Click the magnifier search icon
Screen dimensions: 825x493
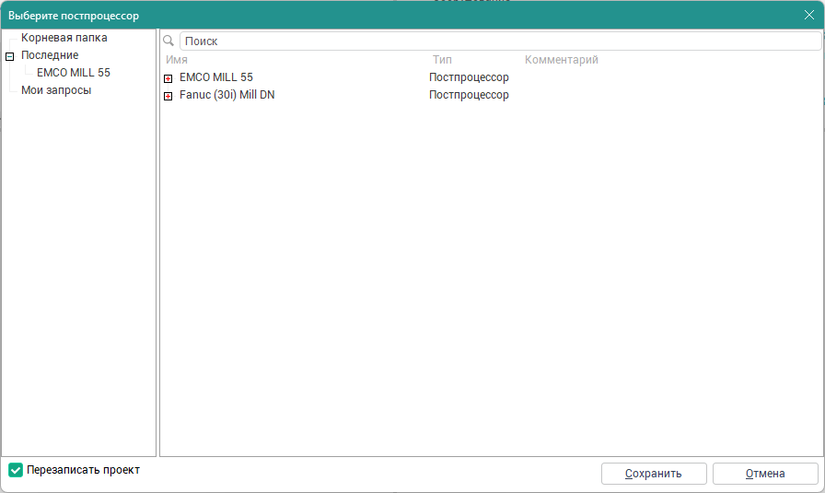pos(168,41)
